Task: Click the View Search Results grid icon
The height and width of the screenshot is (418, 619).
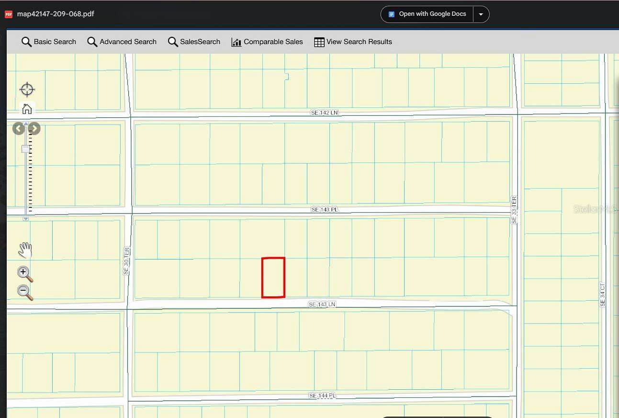Action: (x=318, y=42)
